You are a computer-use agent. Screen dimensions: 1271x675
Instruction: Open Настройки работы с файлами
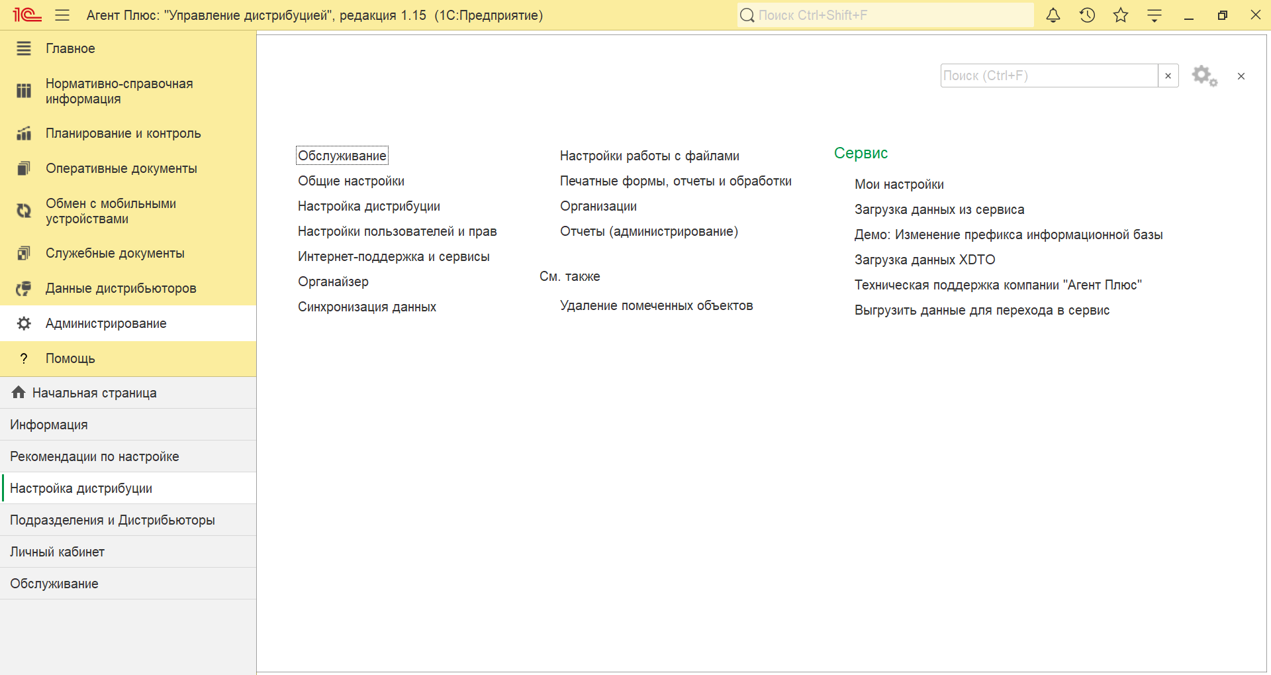[649, 156]
